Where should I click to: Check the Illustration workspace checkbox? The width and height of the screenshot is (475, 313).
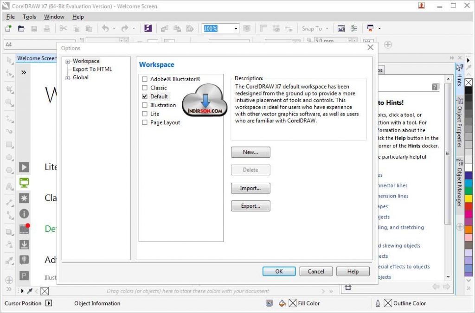click(x=145, y=105)
